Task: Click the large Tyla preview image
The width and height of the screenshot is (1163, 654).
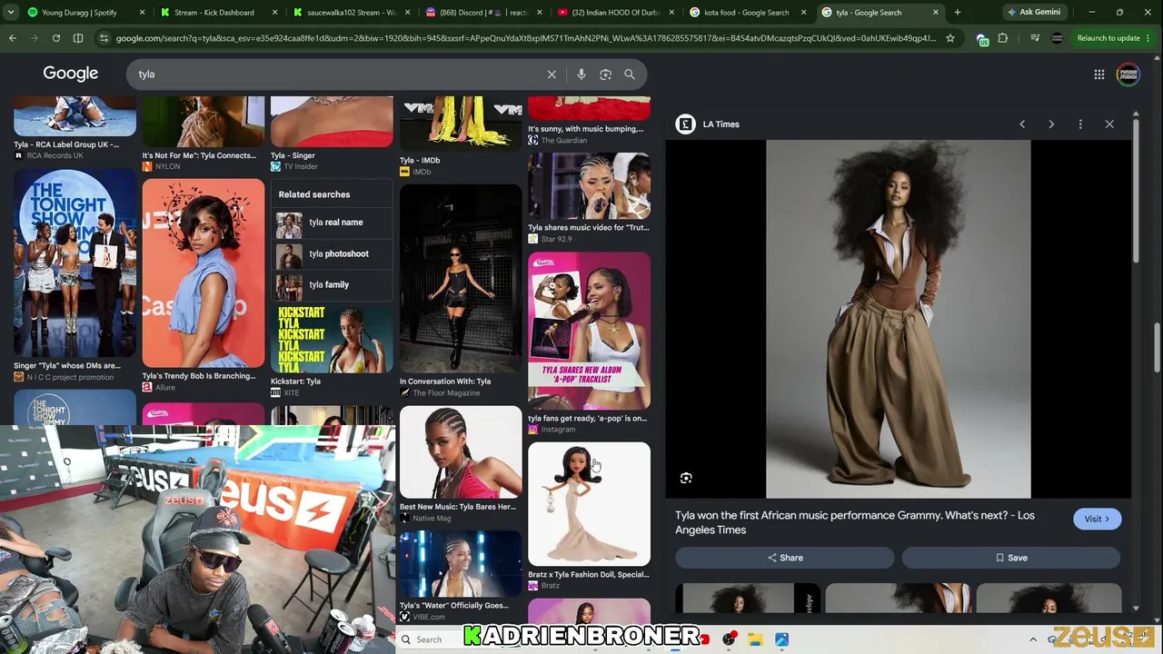Action: click(899, 319)
